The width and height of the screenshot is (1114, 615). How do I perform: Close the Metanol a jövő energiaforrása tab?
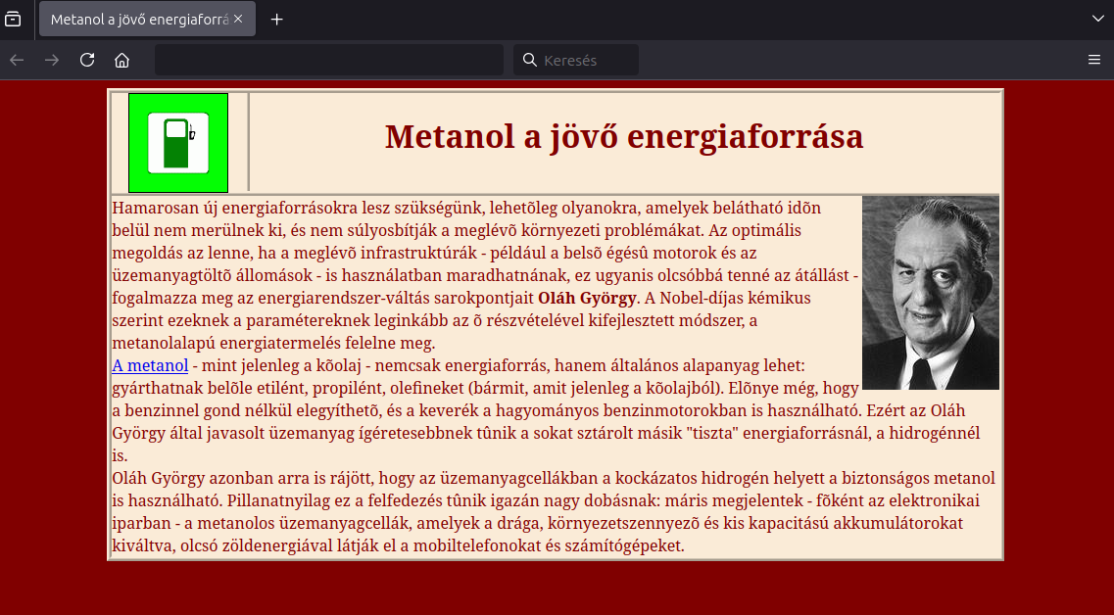tap(238, 20)
